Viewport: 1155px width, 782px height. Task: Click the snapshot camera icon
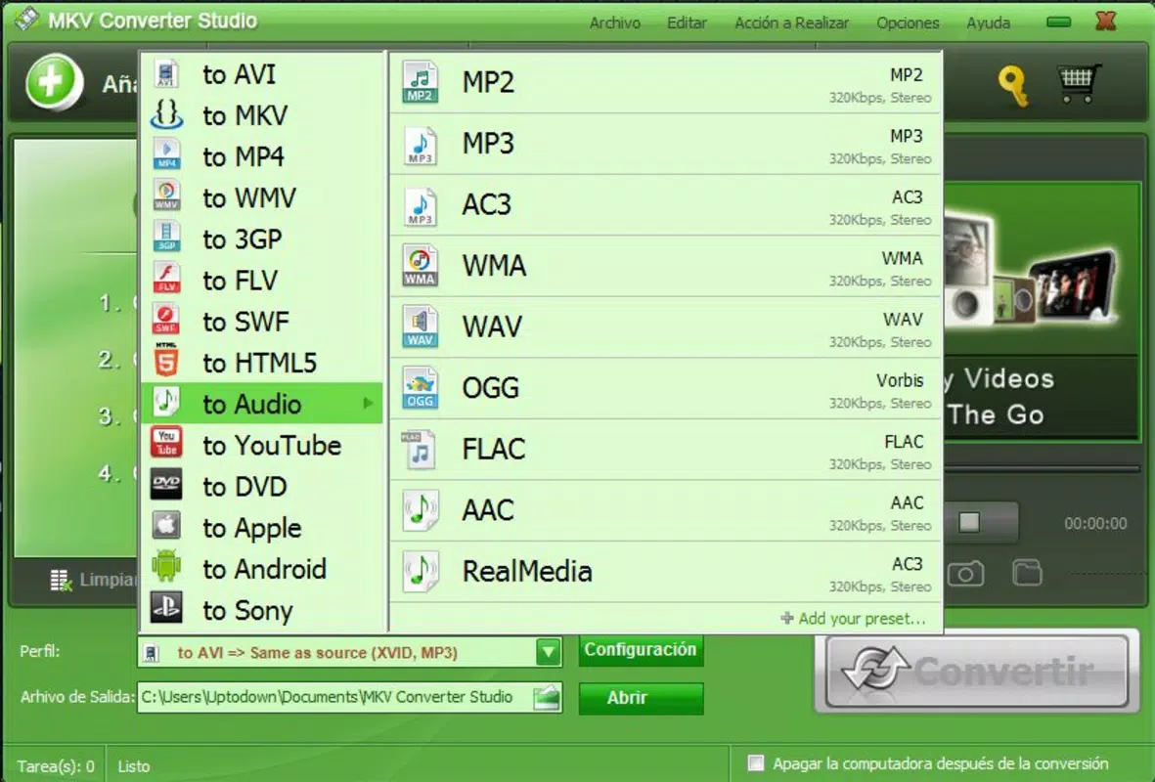(965, 573)
